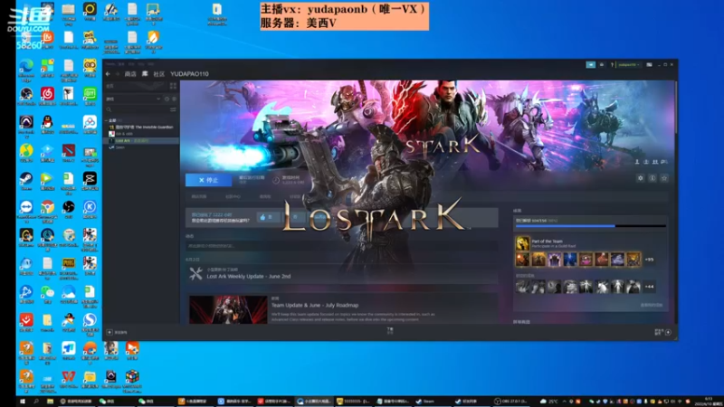This screenshot has width=724, height=407.
Task: Switch library to grid view icon
Action: (x=173, y=86)
